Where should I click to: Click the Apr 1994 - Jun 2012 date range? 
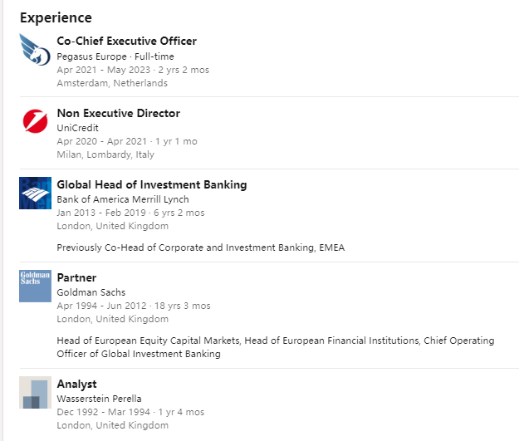[101, 306]
